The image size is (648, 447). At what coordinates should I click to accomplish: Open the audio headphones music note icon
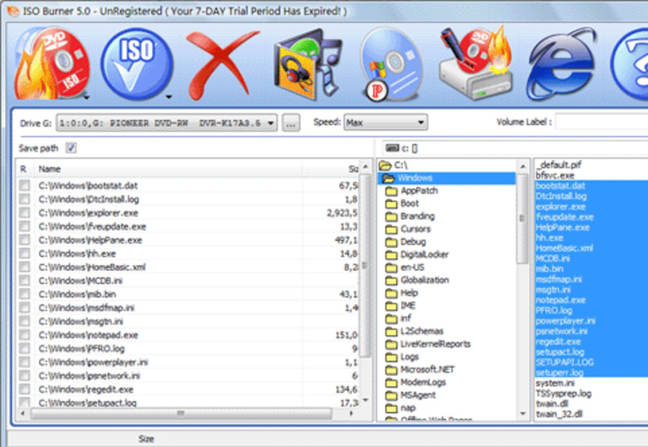pyautogui.click(x=308, y=65)
